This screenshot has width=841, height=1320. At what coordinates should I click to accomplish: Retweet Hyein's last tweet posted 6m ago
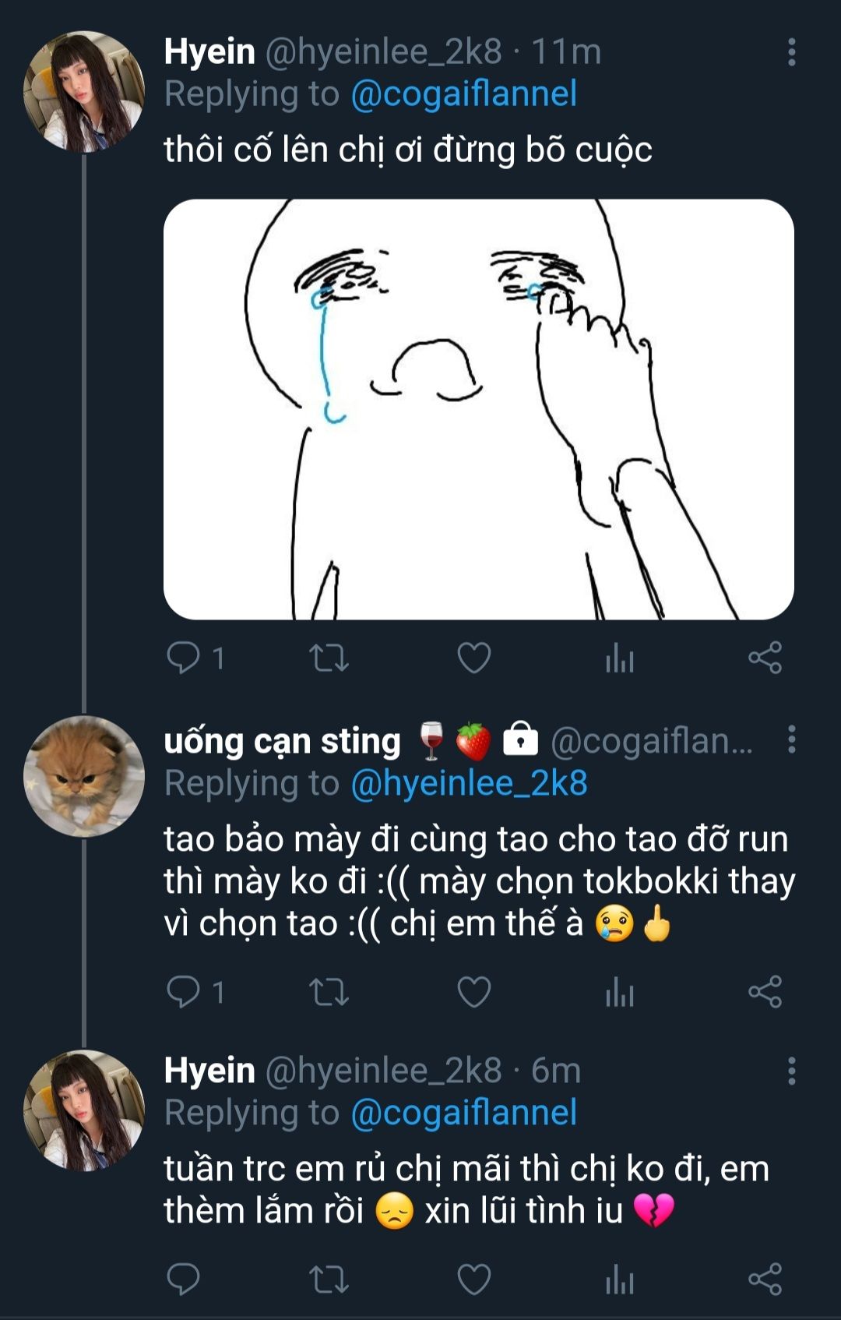pyautogui.click(x=329, y=1279)
